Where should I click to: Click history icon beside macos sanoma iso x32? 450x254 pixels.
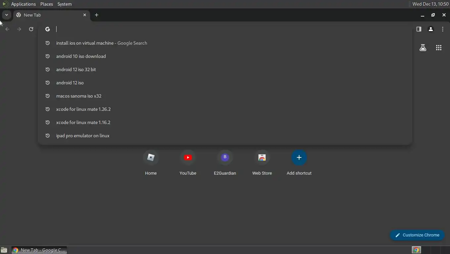click(x=48, y=96)
